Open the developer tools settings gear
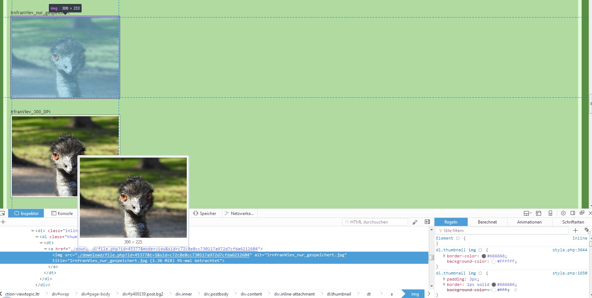Screen dimensions: 592x298 tap(563, 213)
